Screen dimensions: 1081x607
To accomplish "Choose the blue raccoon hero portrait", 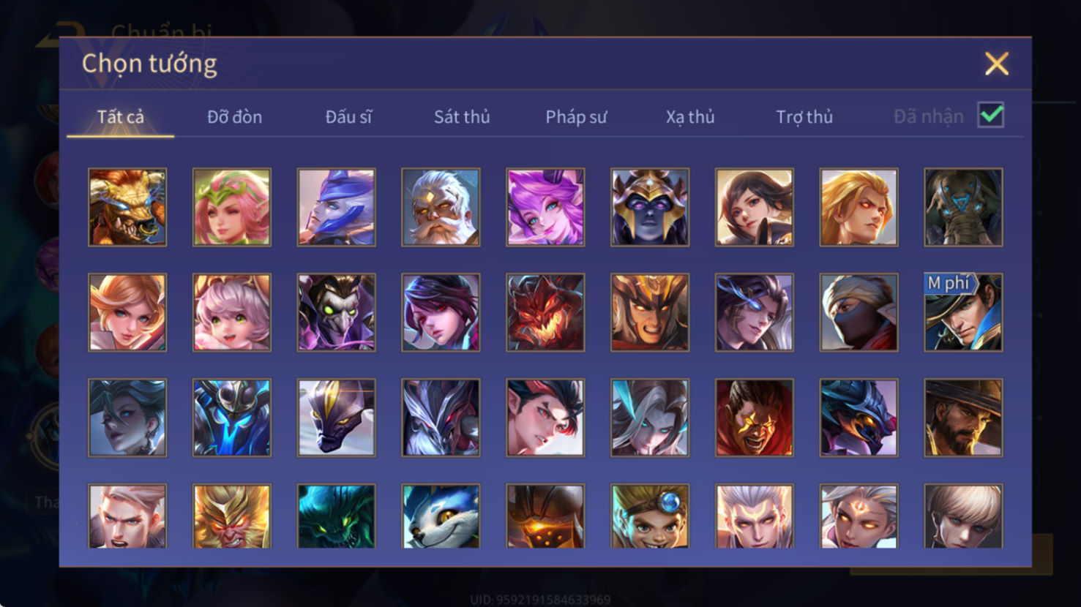I will [441, 516].
